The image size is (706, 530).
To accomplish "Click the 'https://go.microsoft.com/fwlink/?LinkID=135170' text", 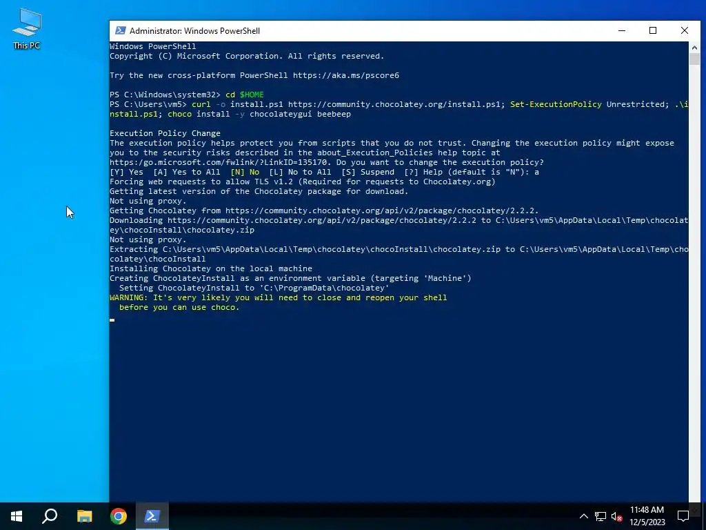I will tap(218, 162).
